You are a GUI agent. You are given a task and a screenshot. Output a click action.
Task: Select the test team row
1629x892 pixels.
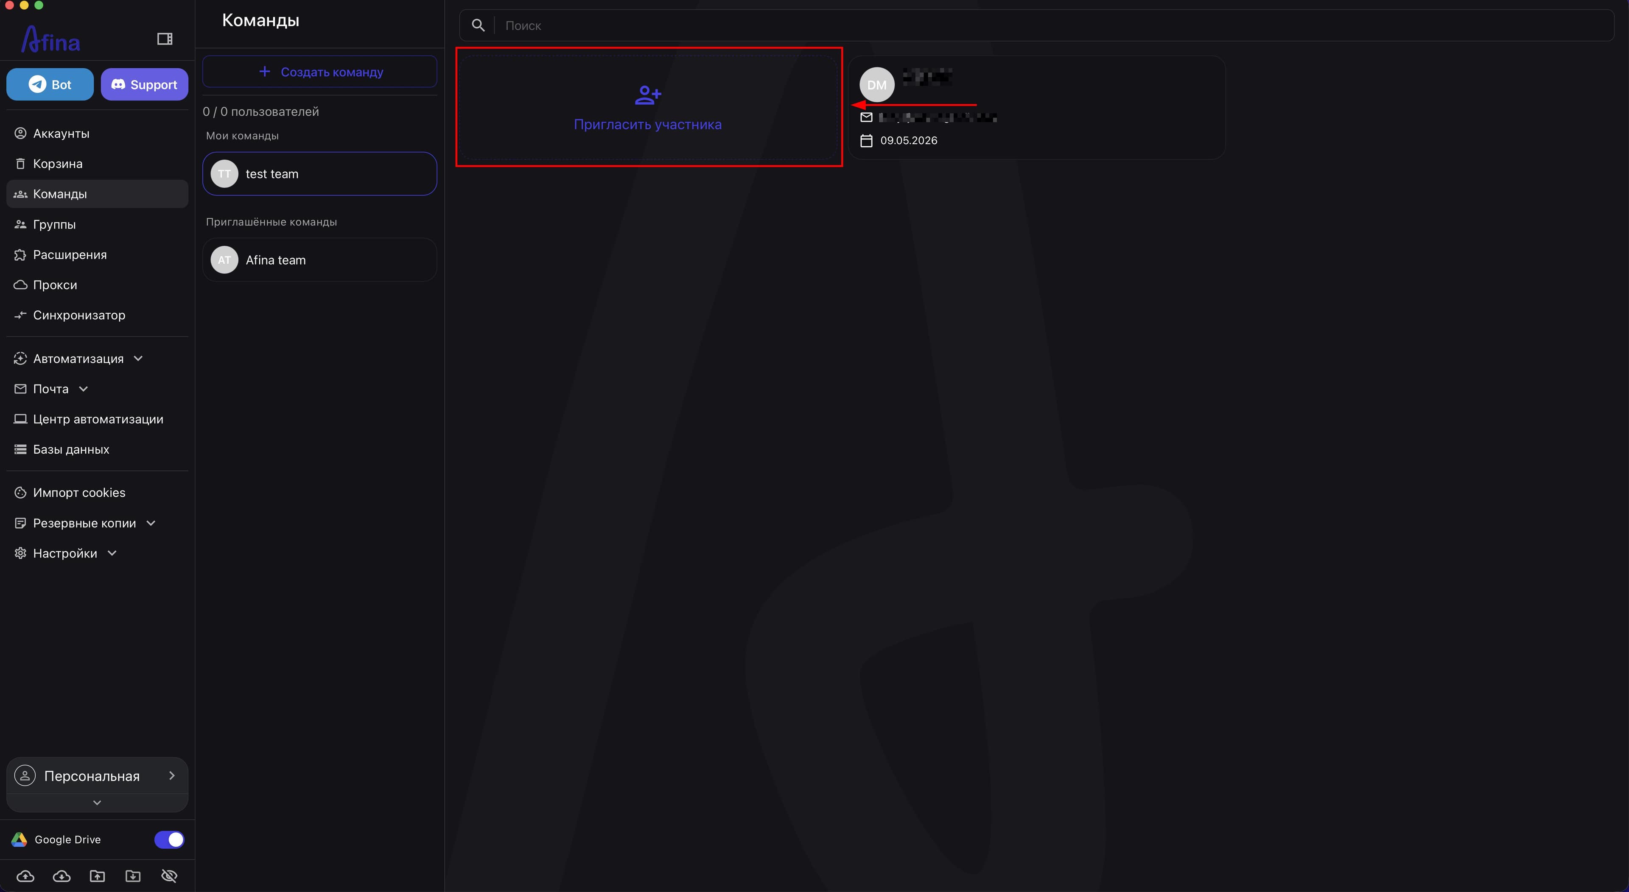pyautogui.click(x=320, y=174)
